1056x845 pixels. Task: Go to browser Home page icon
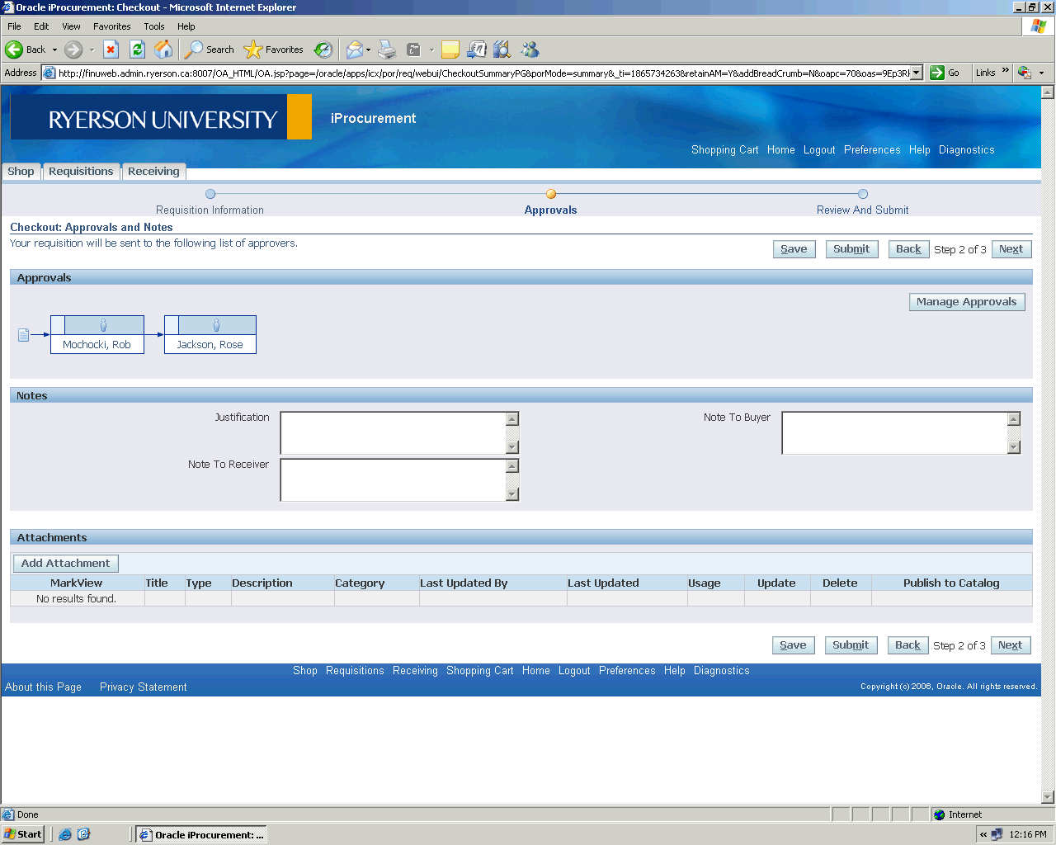[x=164, y=50]
